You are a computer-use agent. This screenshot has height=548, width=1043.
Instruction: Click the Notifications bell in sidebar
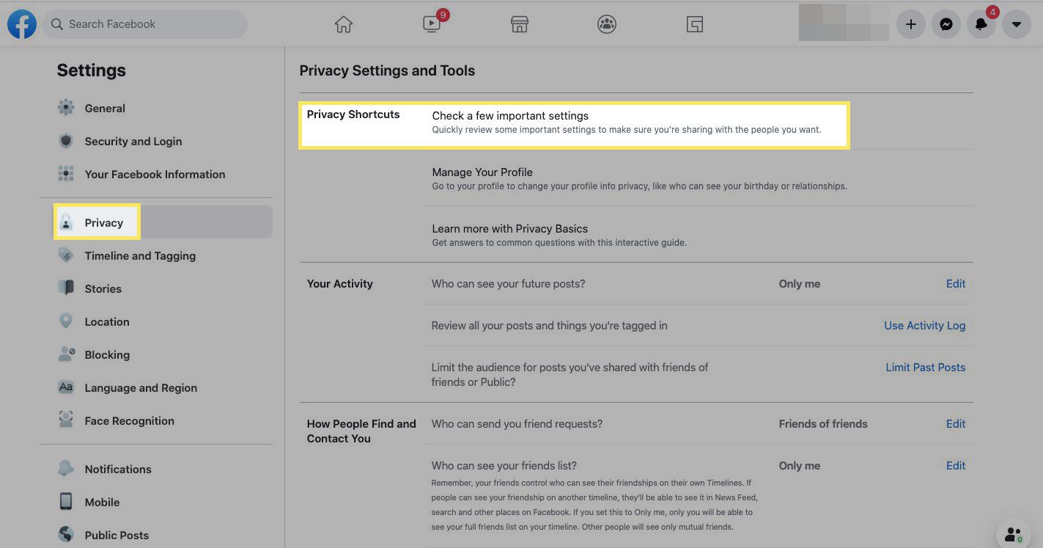[x=66, y=469]
